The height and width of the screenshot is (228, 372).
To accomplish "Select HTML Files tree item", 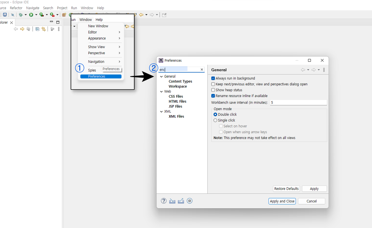I will 177,101.
